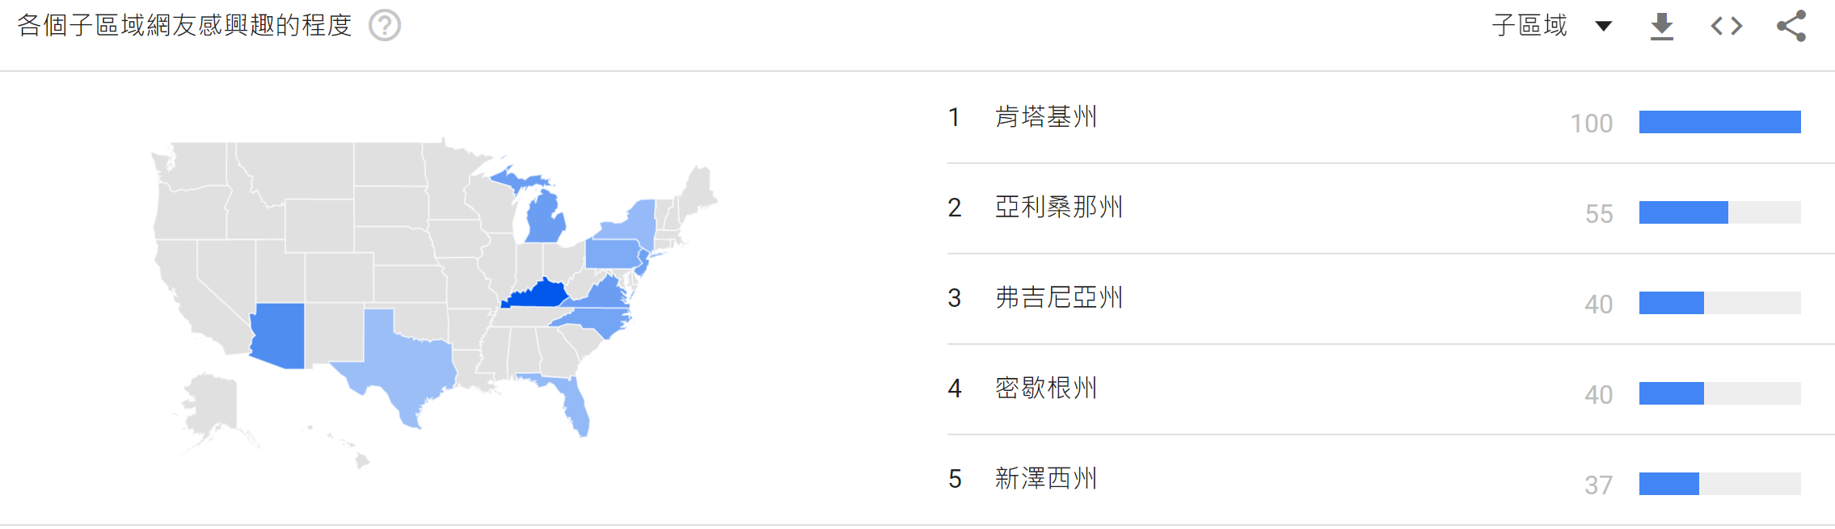This screenshot has height=529, width=1835.
Task: Click the 55 interest bar for 亞利桑那州
Action: (1683, 212)
